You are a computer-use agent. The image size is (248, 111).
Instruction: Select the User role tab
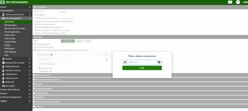[x=88, y=41]
